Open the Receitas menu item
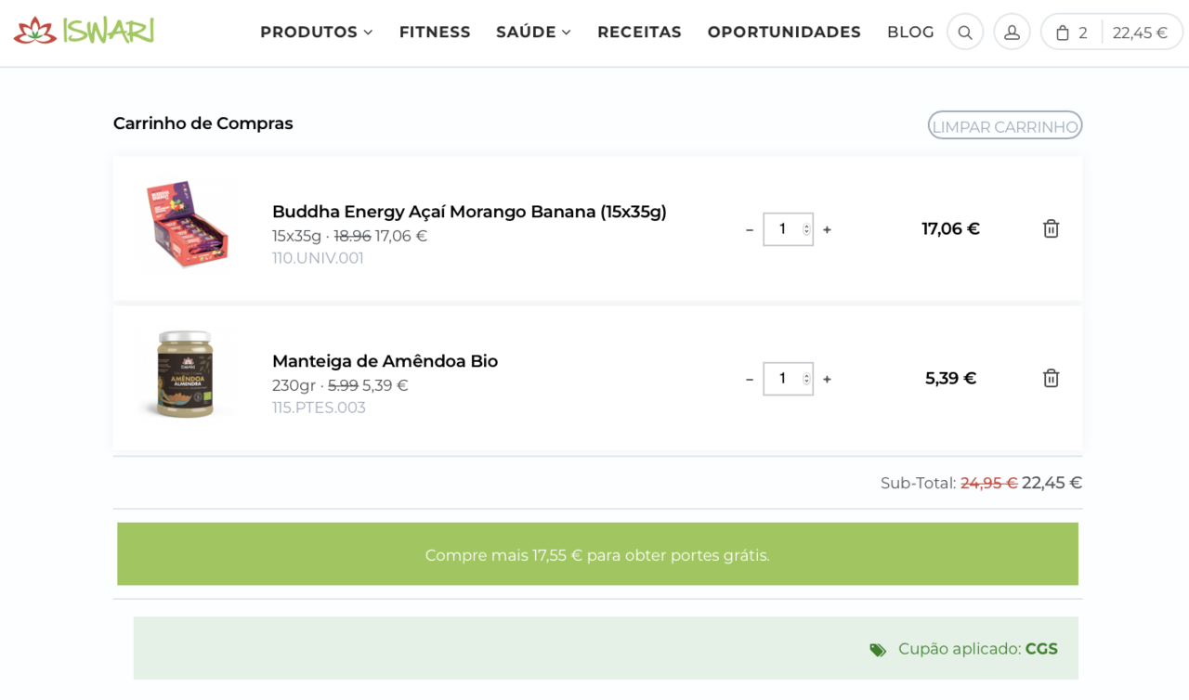The width and height of the screenshot is (1189, 700). pos(639,32)
